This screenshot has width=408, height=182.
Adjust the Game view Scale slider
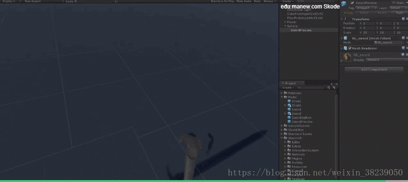94,1
